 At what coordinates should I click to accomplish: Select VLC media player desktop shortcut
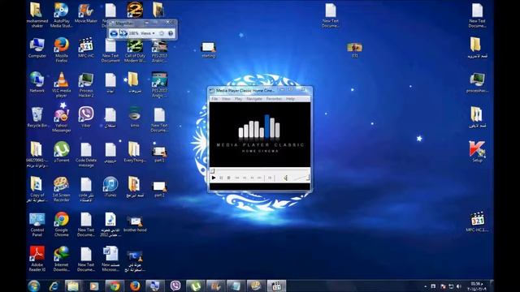tap(62, 85)
